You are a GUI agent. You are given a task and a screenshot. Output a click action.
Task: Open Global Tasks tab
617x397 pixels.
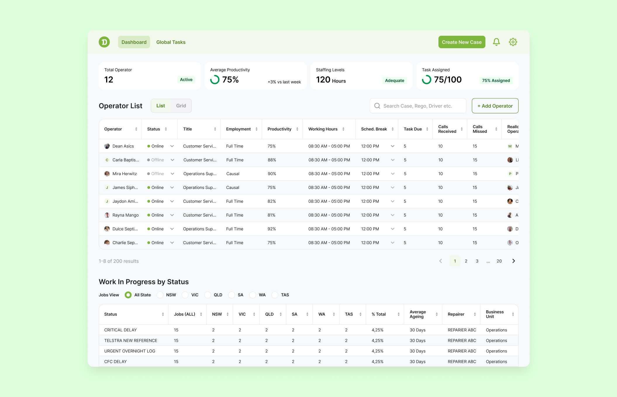coord(171,42)
